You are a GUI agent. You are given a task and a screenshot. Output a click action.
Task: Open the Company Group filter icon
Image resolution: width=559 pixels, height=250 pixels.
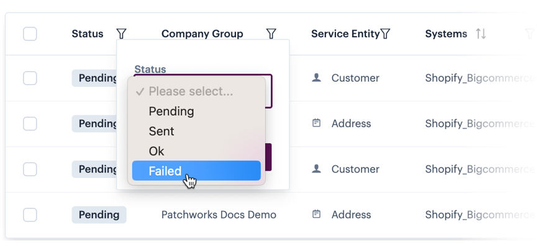(271, 33)
